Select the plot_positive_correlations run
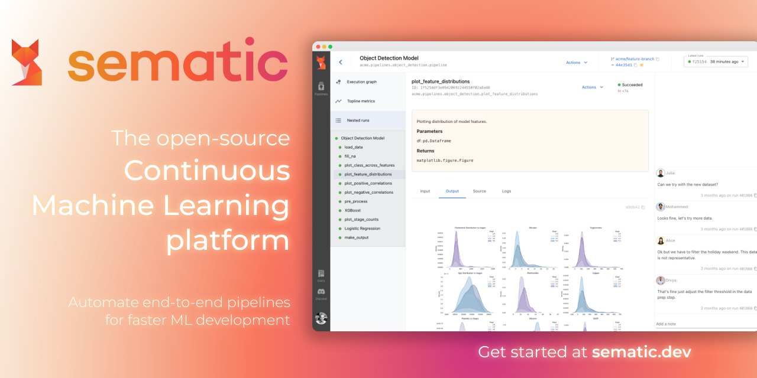This screenshot has height=378, width=757. 368,183
